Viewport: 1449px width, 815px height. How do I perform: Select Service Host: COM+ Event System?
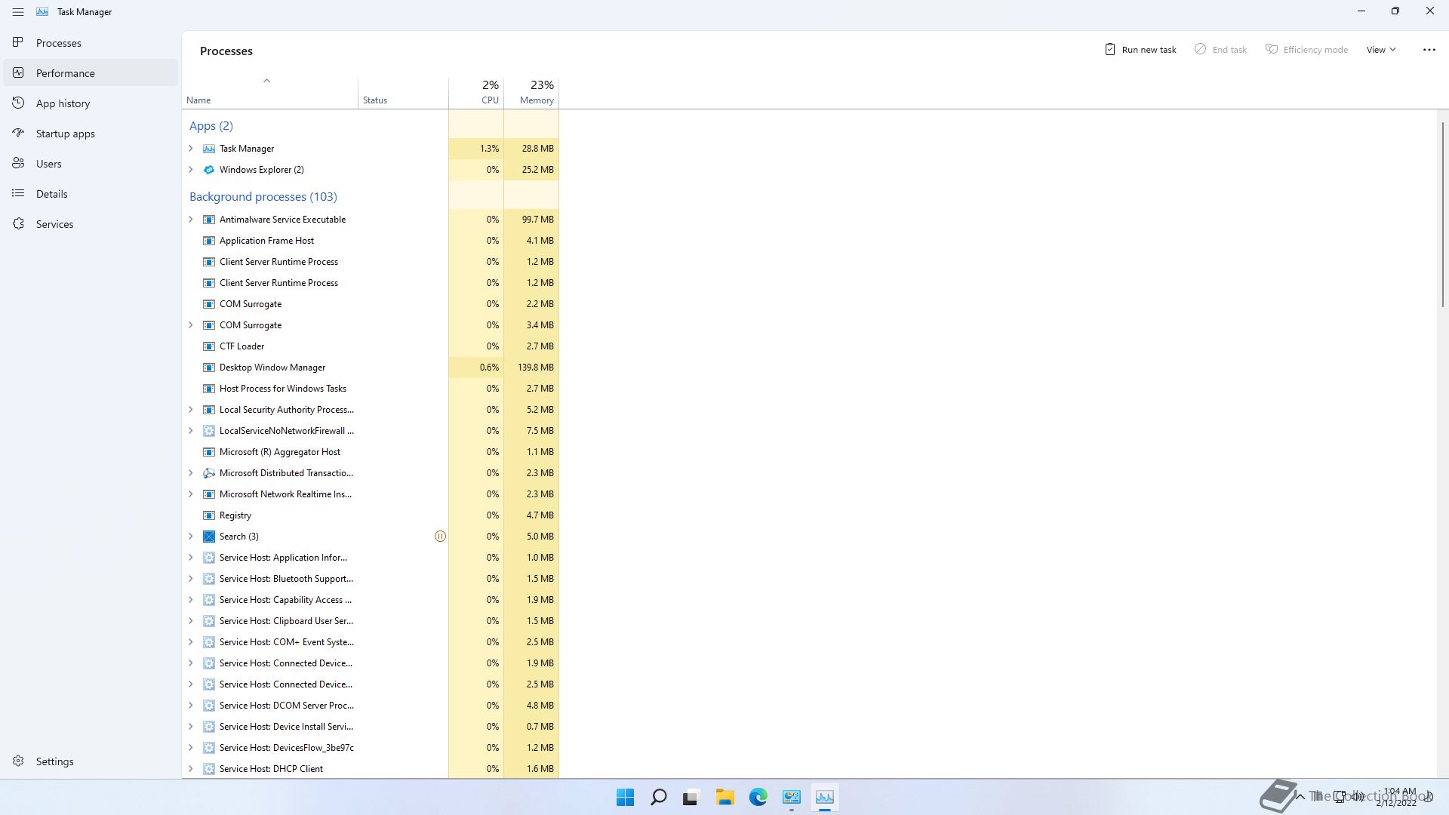pyautogui.click(x=371, y=642)
